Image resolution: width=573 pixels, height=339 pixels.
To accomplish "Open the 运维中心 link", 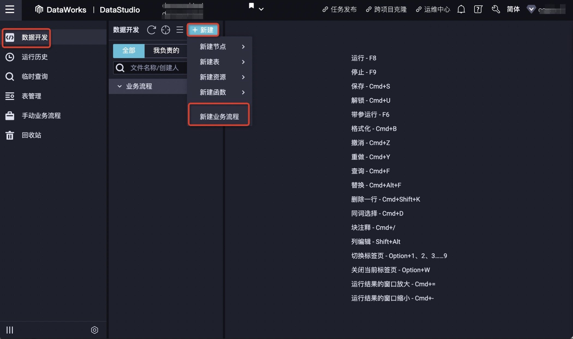I will (x=433, y=10).
